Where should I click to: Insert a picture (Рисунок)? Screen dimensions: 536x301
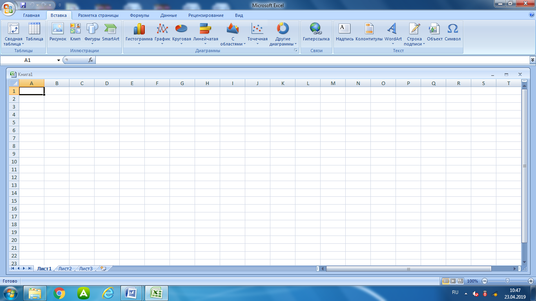[x=58, y=32]
